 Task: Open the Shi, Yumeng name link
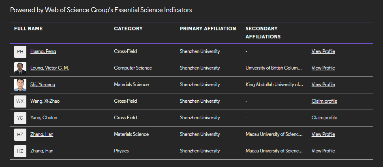tap(43, 85)
